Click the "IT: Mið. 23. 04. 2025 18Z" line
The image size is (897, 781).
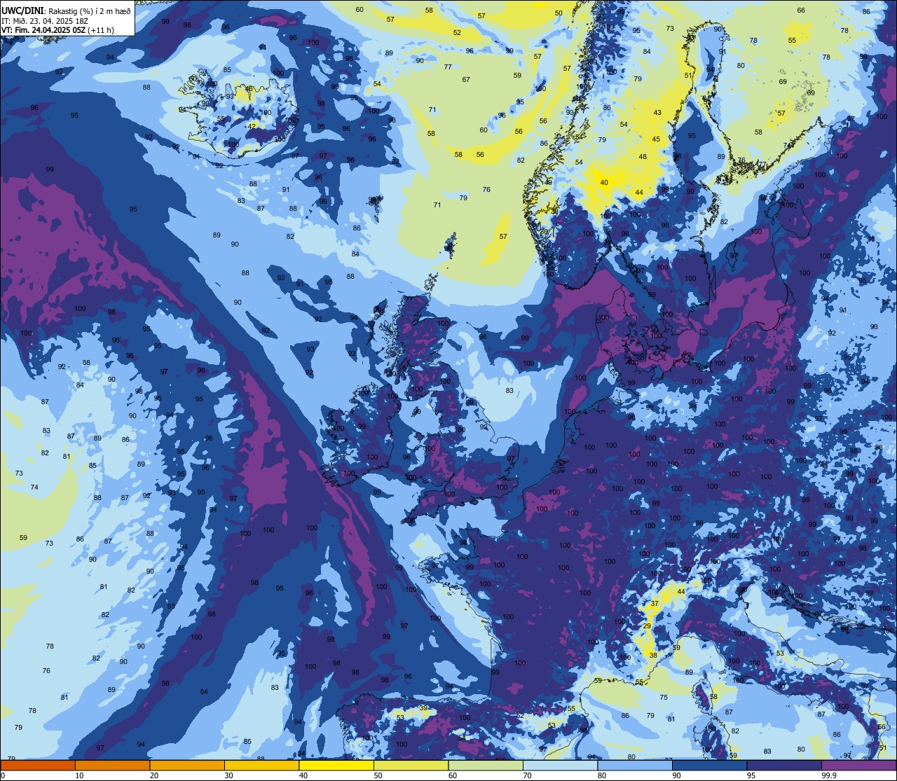(45, 20)
